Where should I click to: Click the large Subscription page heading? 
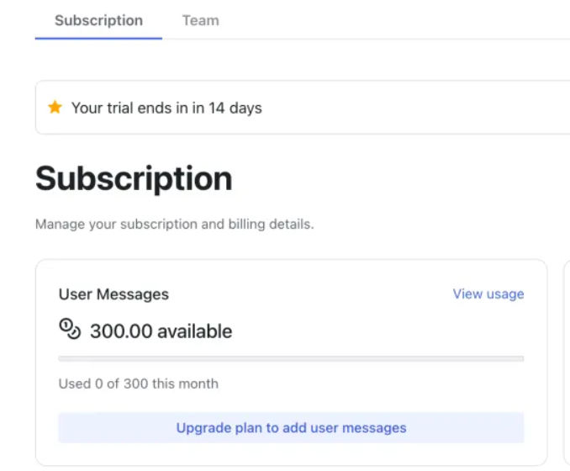pos(134,178)
